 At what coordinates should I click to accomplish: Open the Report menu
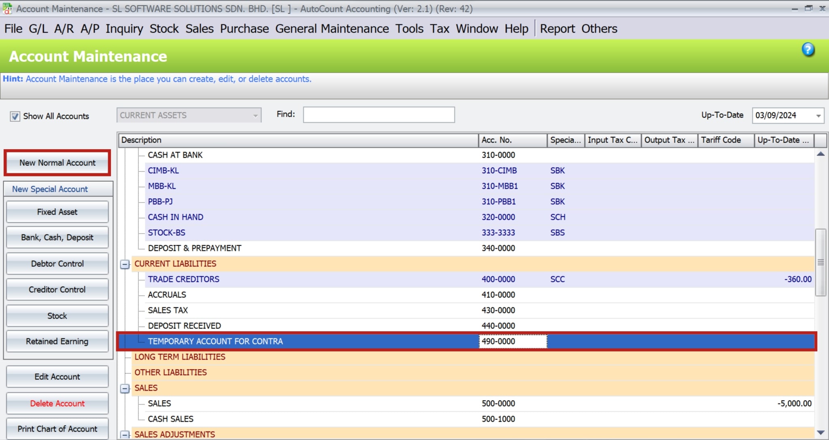pos(558,28)
